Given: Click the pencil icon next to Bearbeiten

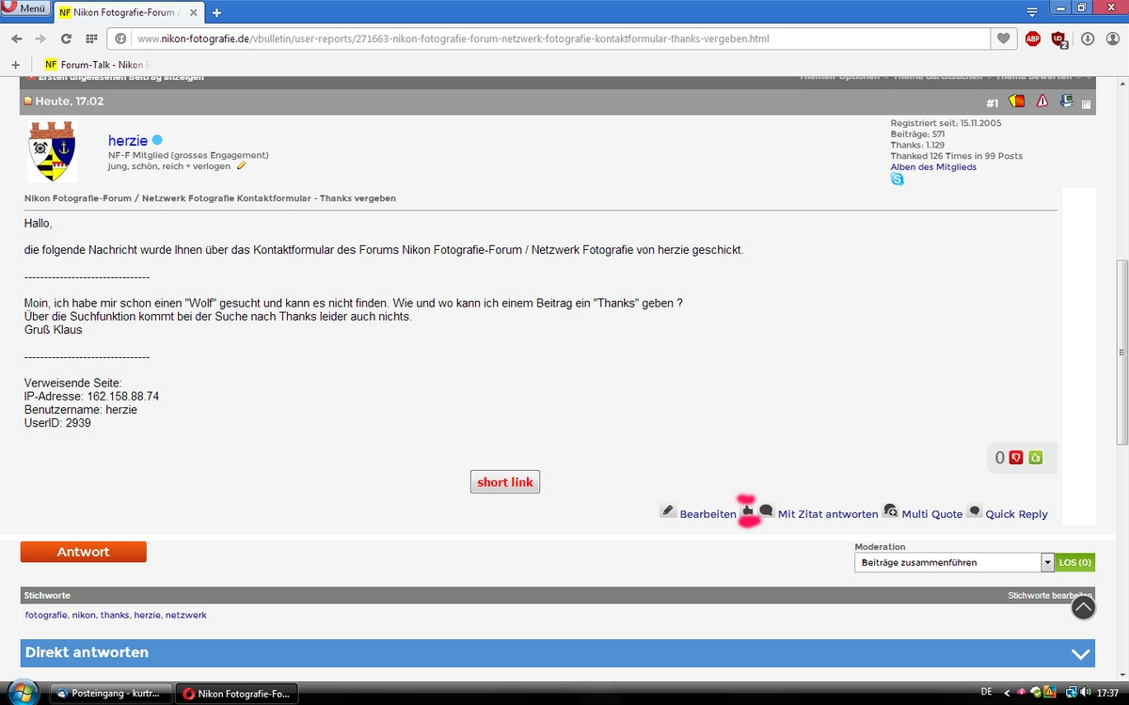Looking at the screenshot, I should (668, 510).
